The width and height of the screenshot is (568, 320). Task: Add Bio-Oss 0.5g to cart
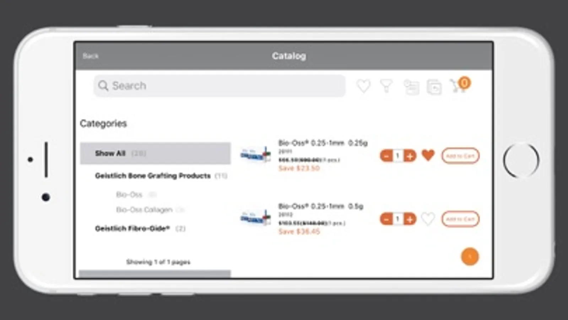(x=460, y=219)
